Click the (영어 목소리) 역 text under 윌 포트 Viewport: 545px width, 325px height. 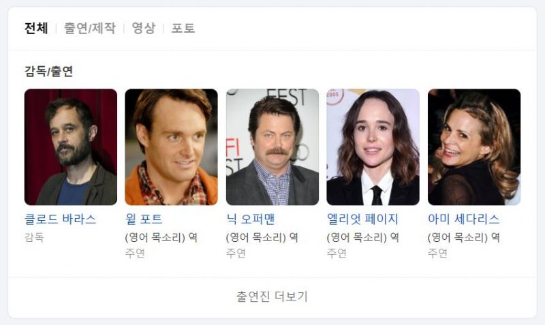pos(161,237)
